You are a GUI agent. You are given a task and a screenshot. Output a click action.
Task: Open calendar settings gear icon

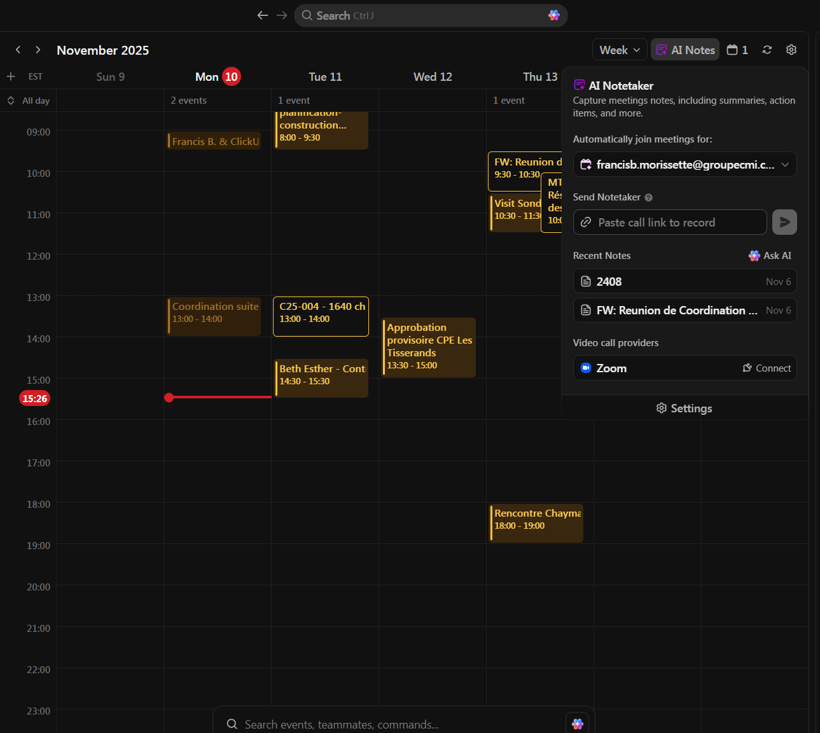tap(791, 50)
